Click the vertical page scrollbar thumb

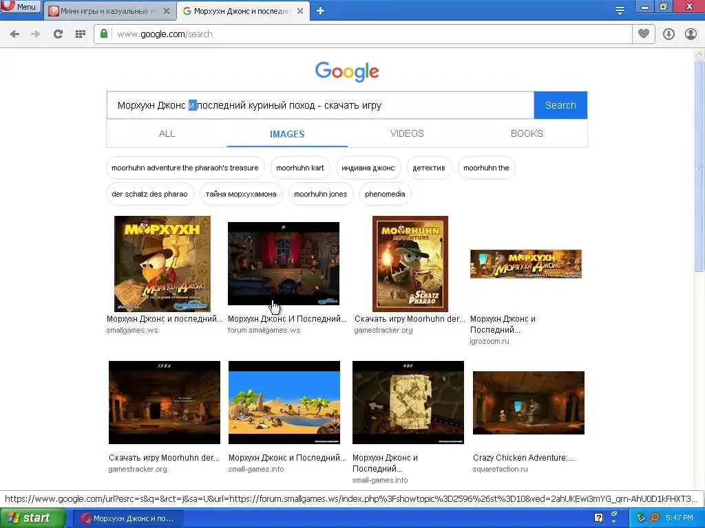click(699, 166)
